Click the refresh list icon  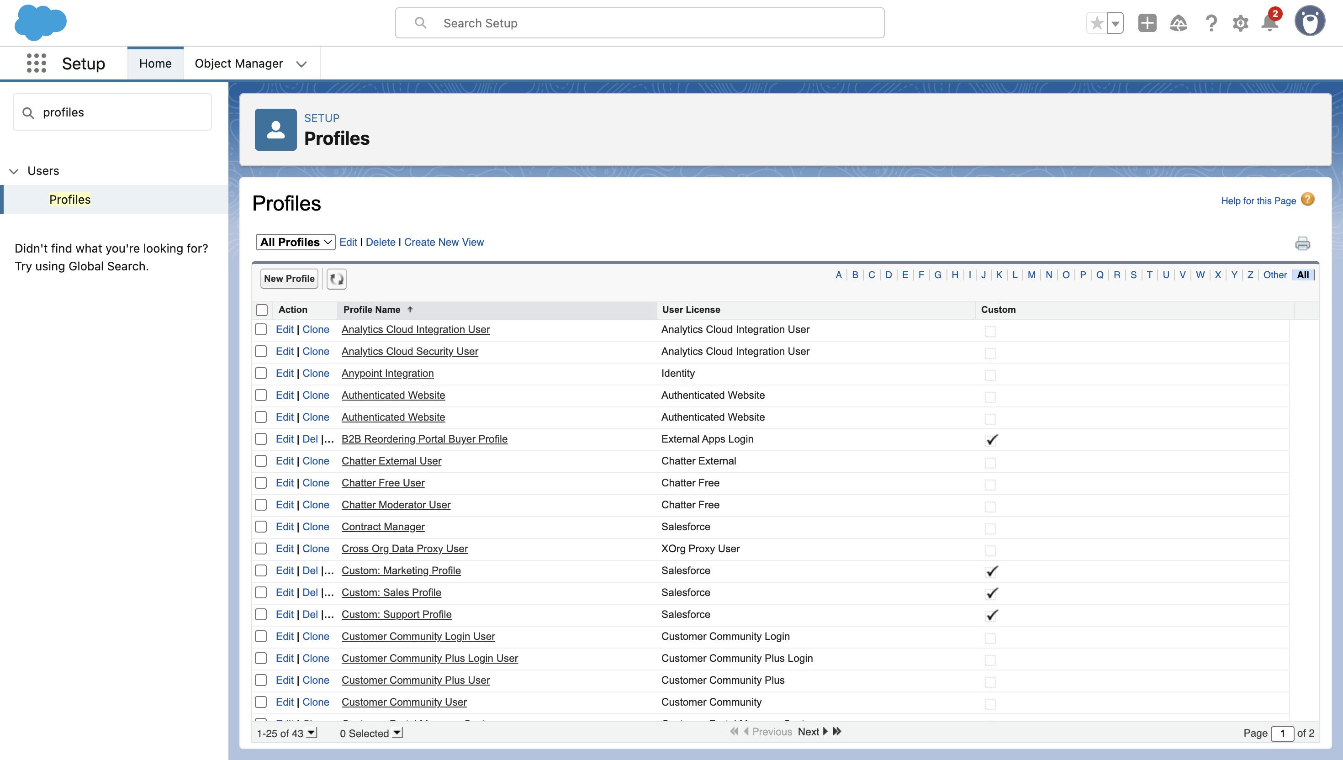click(x=336, y=279)
